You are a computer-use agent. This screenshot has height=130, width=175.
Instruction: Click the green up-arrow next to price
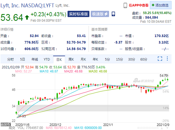click(27, 17)
